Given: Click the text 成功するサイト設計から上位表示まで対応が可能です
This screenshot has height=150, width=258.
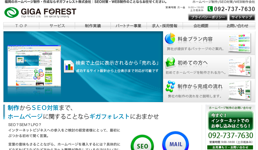Looking at the screenshot, I should pos(117,71).
